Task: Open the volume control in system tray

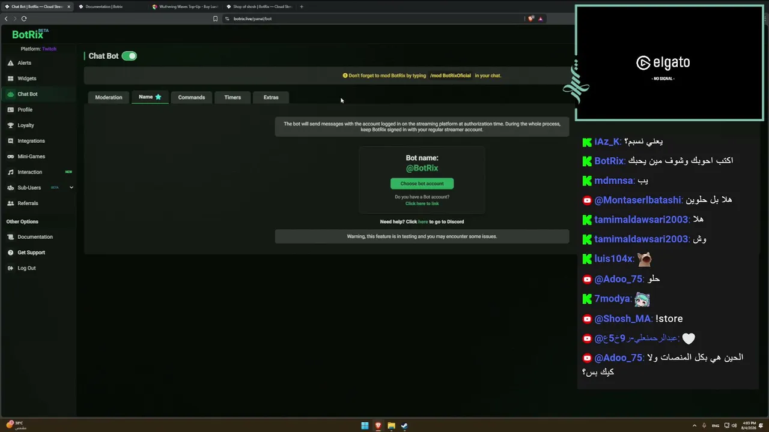Action: [734, 426]
